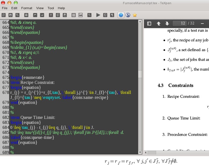Open the Format menu
Screen dimensions: 209x165
(27, 8)
